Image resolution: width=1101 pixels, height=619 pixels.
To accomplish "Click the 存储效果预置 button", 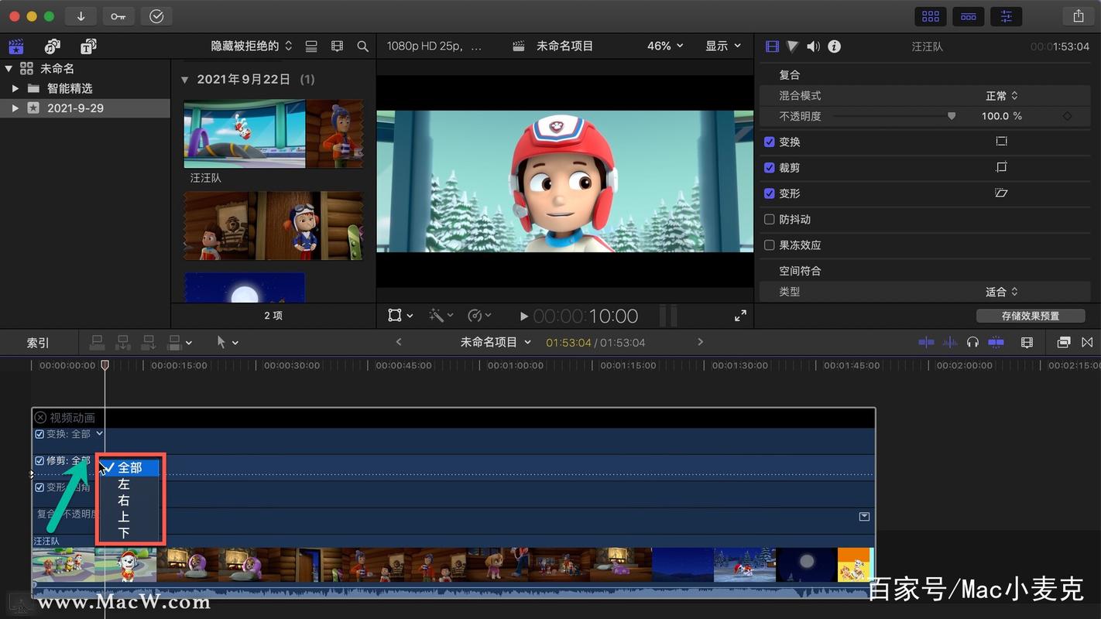I will tap(1031, 316).
